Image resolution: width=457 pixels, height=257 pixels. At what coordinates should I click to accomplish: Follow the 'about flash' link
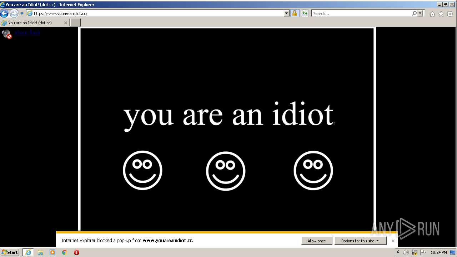click(x=27, y=32)
